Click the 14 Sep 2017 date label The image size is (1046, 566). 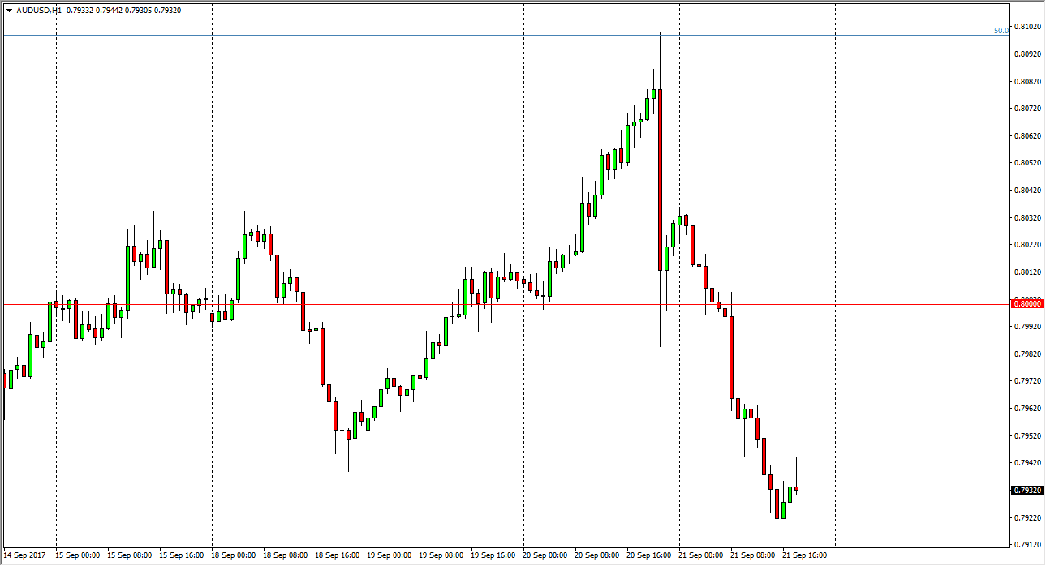tap(25, 555)
